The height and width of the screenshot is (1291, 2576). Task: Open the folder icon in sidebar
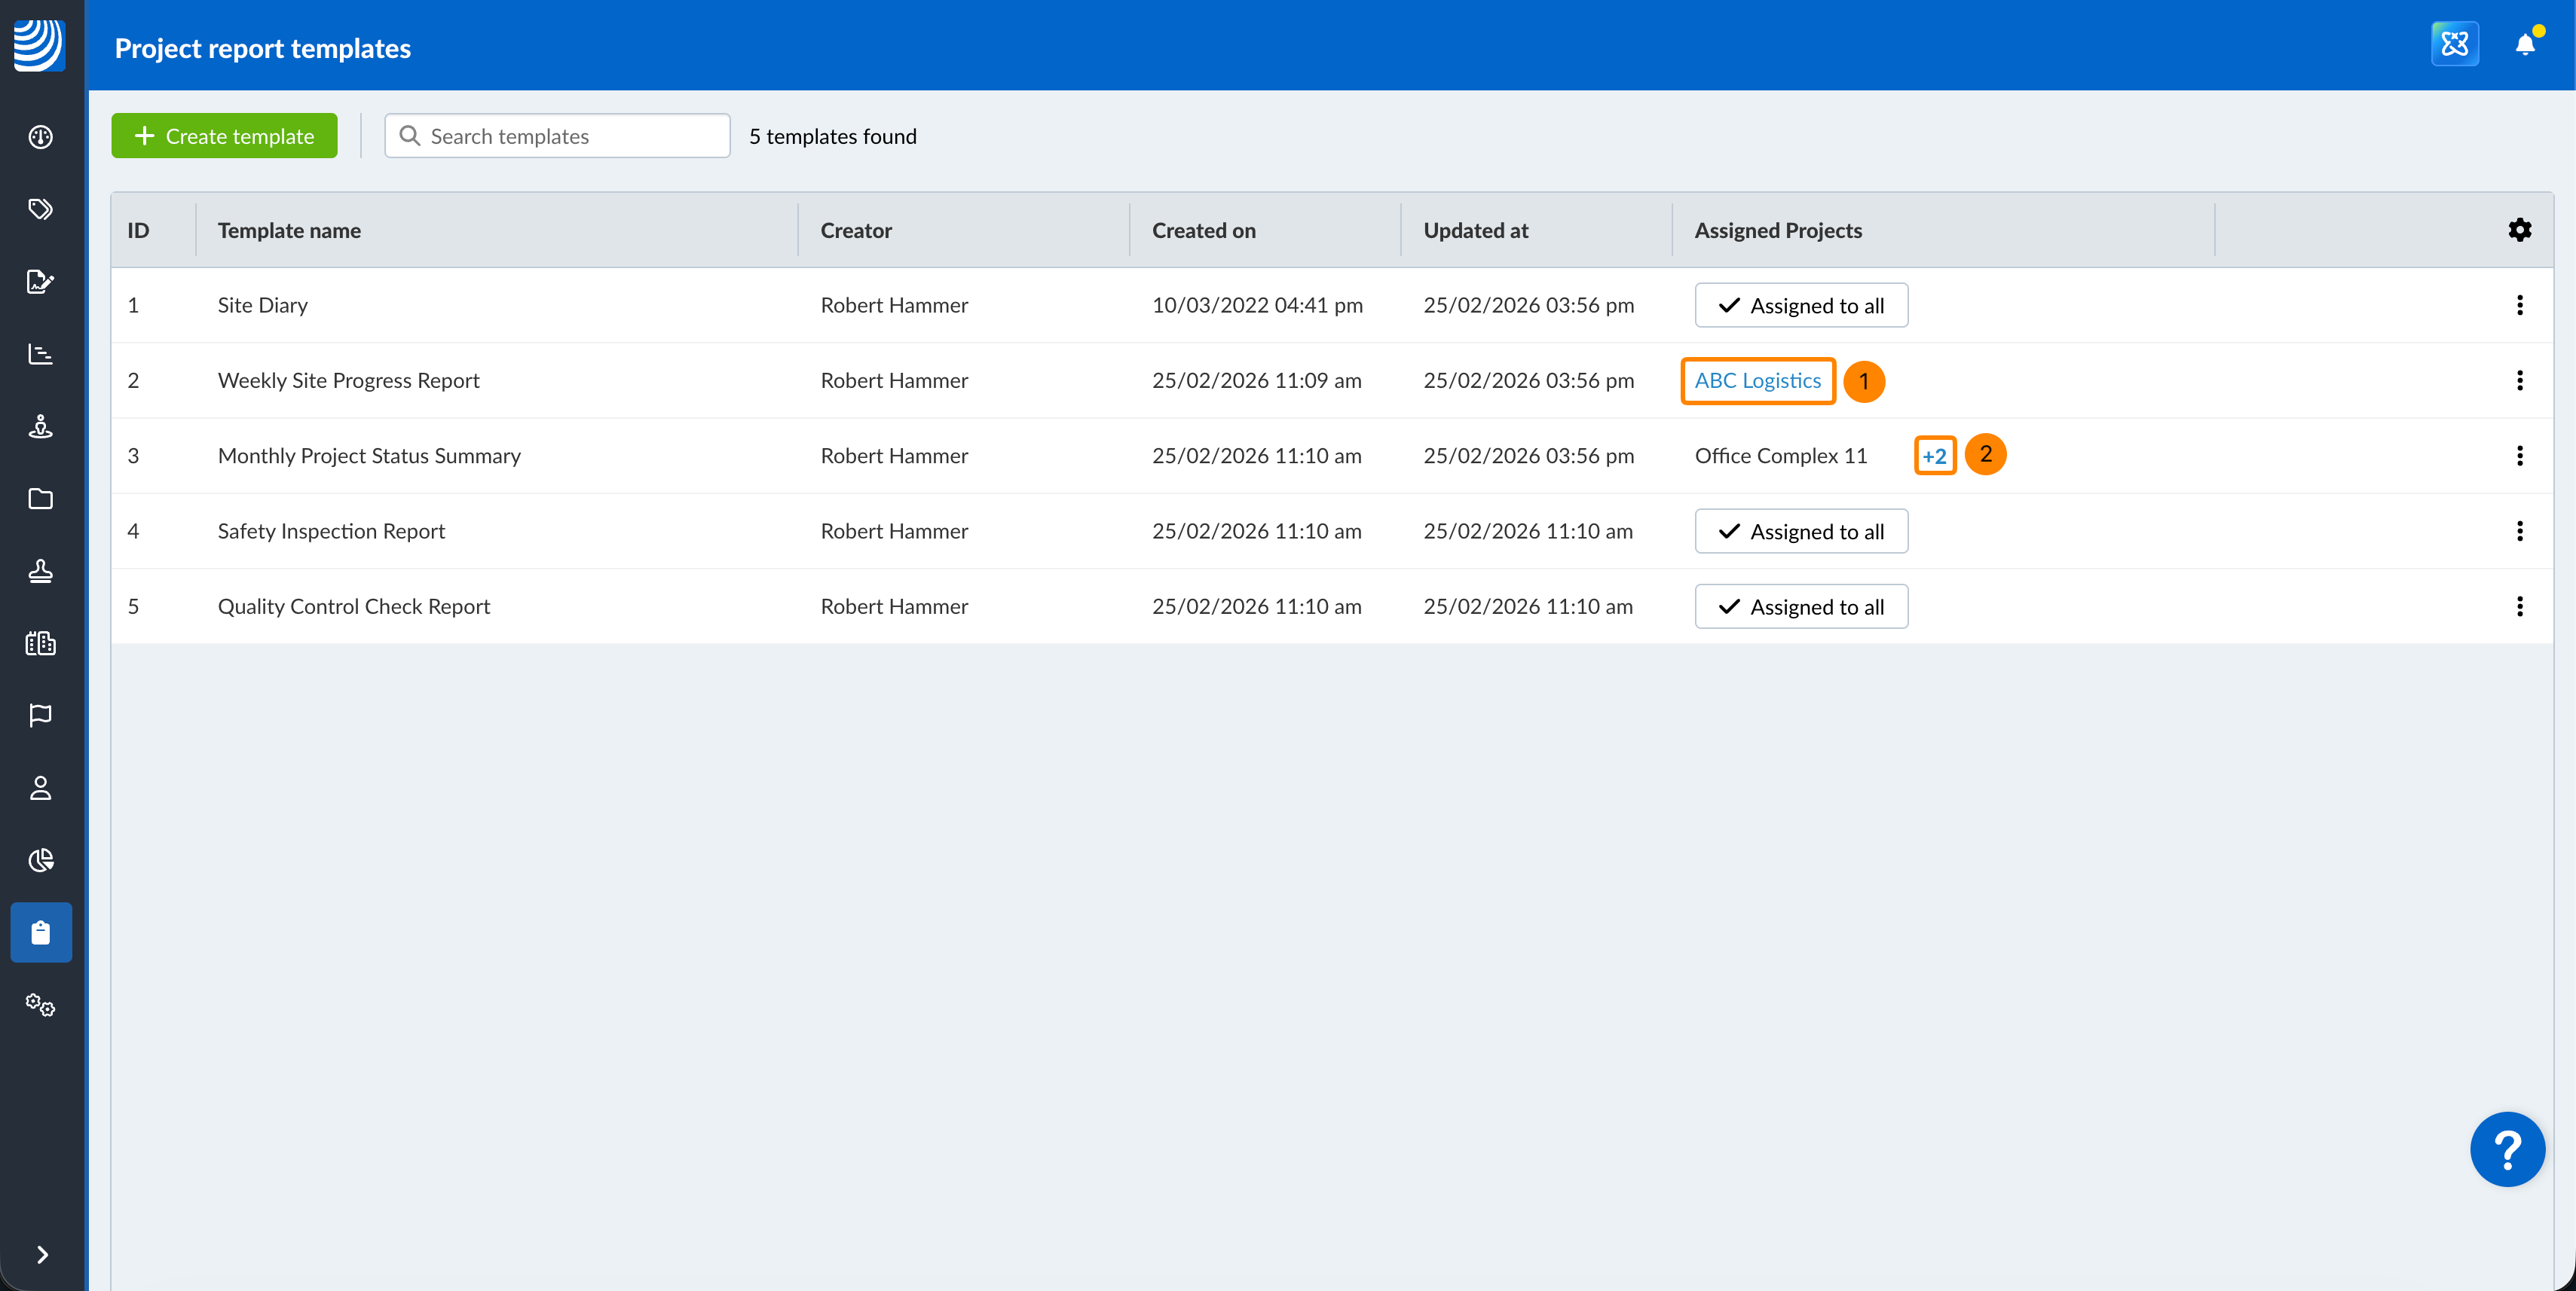40,499
